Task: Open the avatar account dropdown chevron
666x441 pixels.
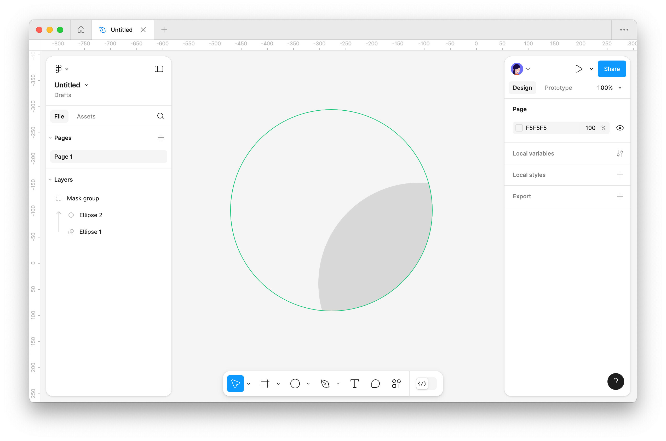Action: (x=528, y=69)
